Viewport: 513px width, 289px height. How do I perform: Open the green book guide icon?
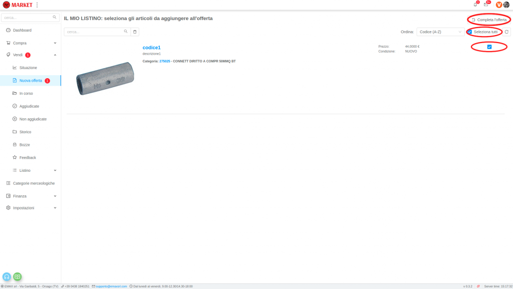click(18, 276)
